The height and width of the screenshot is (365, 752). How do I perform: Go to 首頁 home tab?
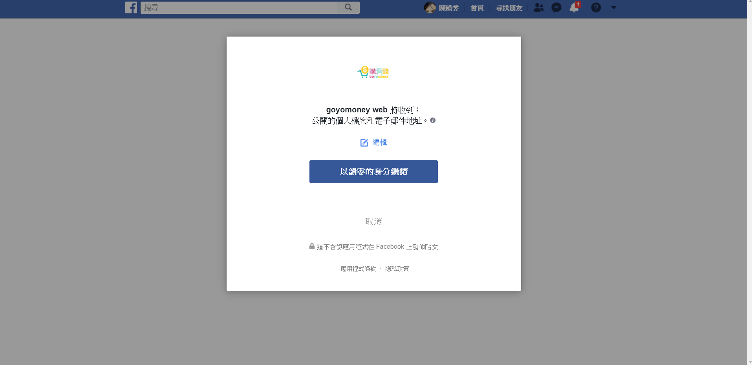pyautogui.click(x=477, y=8)
